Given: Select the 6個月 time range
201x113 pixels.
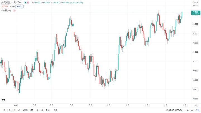Looking at the screenshot, I should coord(25,110).
